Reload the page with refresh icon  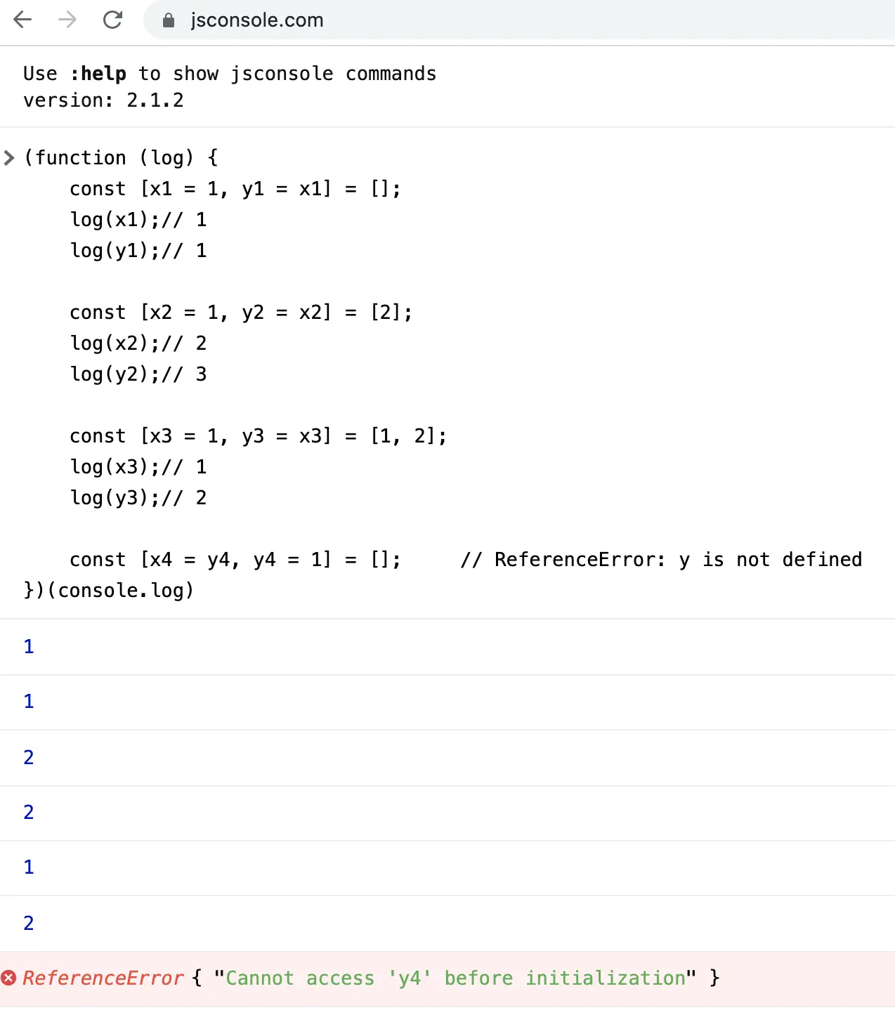point(112,20)
